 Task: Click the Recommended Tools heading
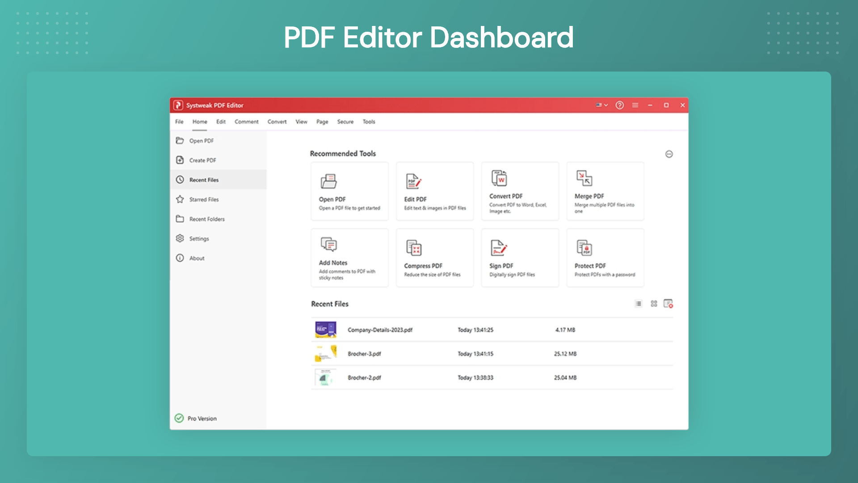tap(343, 154)
